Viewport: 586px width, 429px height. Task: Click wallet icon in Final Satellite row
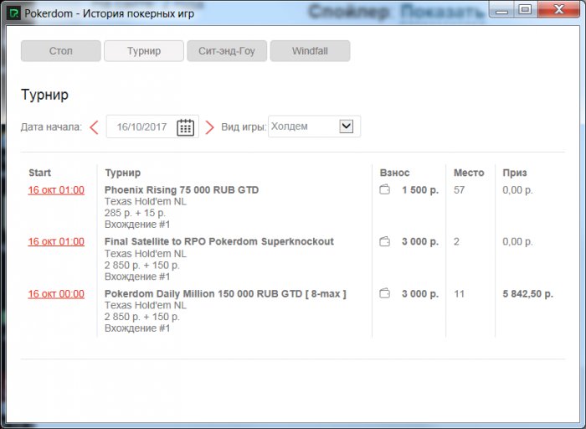click(x=385, y=241)
